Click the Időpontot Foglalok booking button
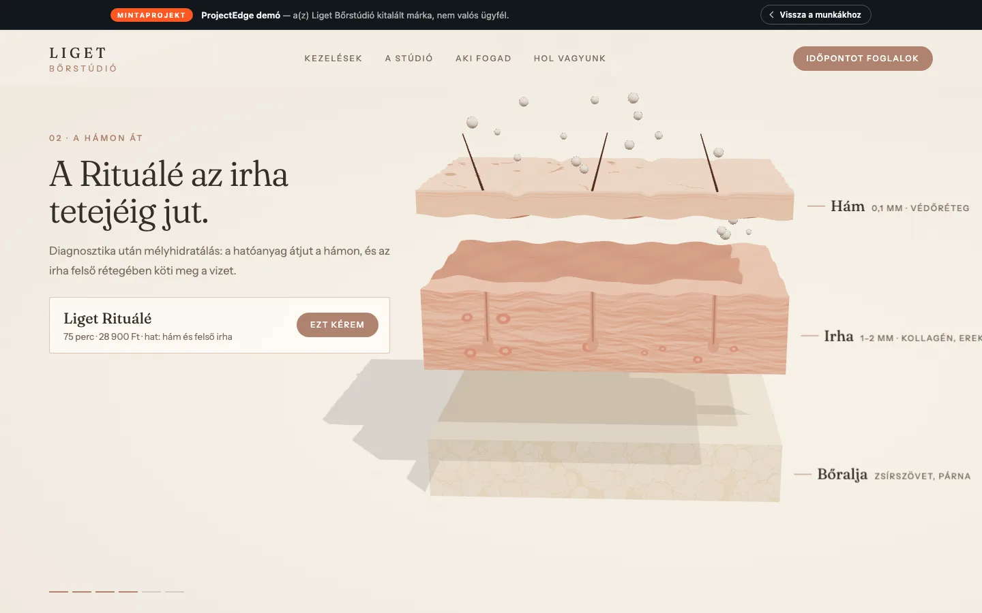Image resolution: width=982 pixels, height=613 pixels. 863,59
